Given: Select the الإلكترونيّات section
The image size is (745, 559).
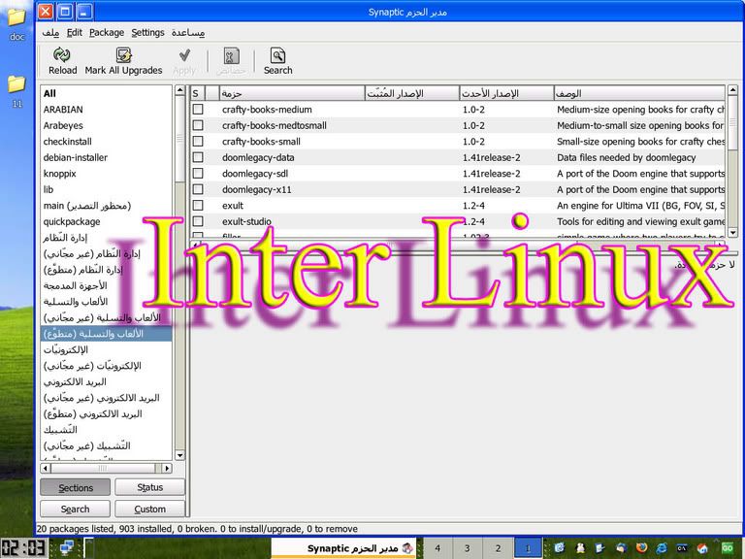Looking at the screenshot, I should pyautogui.click(x=106, y=349).
